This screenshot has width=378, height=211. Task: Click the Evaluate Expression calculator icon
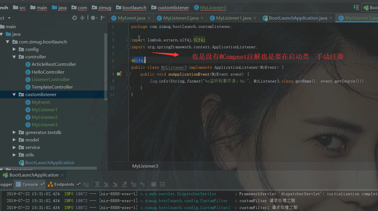[154, 184]
